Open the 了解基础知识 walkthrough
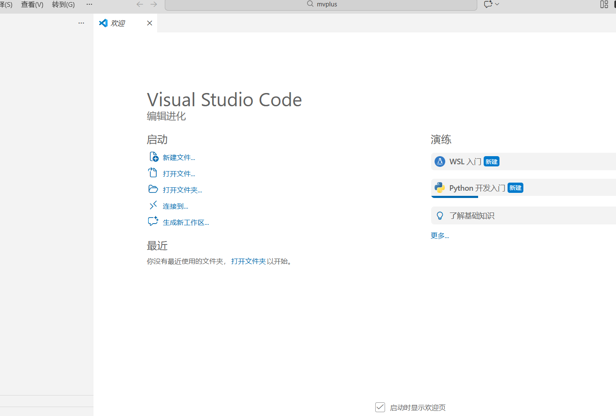 [x=523, y=215]
